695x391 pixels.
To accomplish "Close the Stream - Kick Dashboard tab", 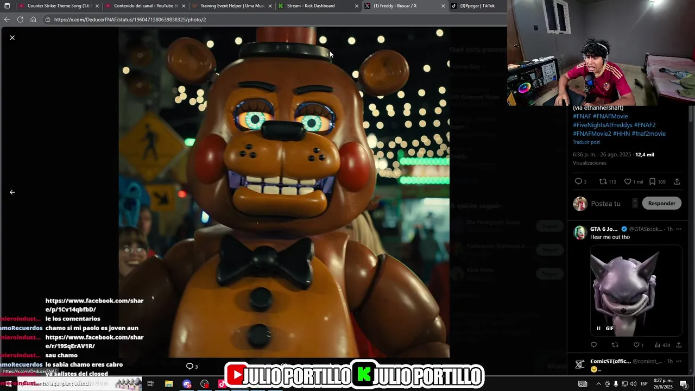I will click(357, 6).
